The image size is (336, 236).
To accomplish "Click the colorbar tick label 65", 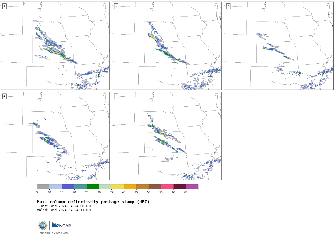I will coord(186,193).
